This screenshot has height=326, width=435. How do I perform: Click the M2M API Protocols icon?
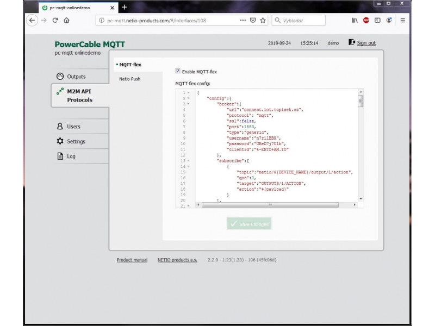pyautogui.click(x=60, y=91)
